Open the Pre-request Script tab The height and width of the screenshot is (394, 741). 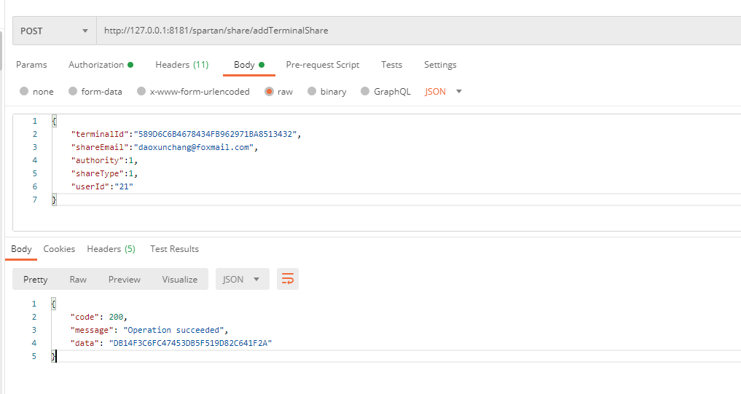coord(322,65)
